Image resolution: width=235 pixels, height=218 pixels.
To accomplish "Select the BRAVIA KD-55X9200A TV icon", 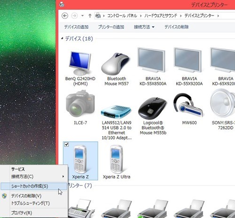I will point(188,60).
